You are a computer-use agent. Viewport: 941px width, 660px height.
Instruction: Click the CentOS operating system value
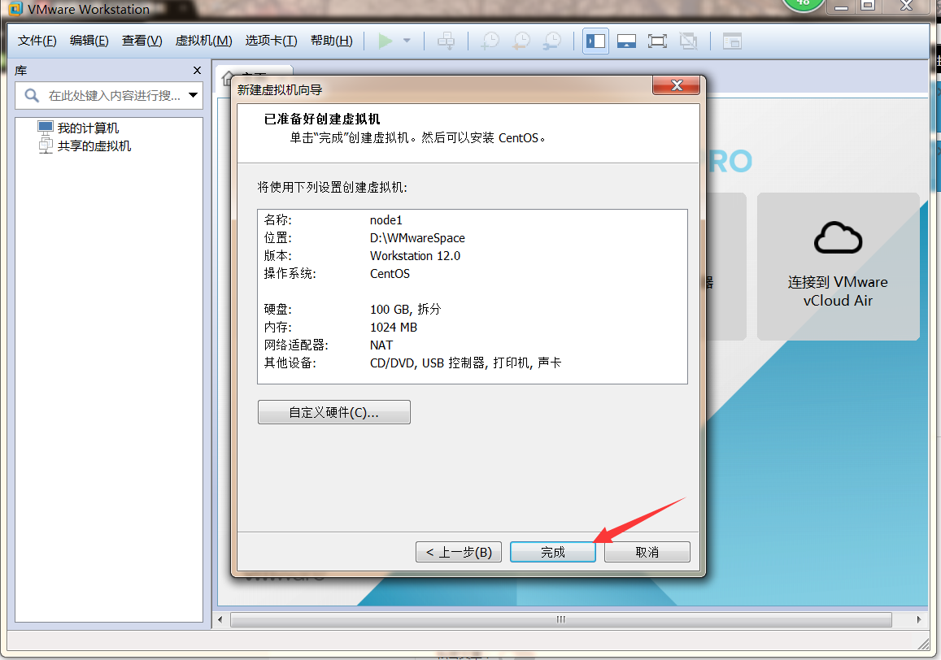point(390,274)
